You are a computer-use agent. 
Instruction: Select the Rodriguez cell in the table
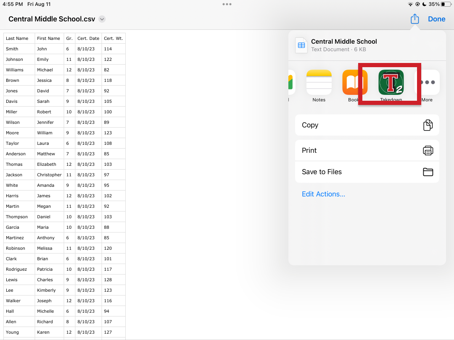point(19,269)
